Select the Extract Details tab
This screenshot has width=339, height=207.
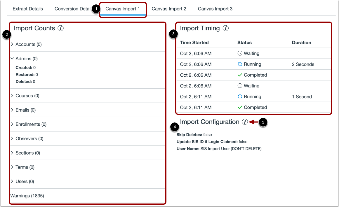coord(28,9)
